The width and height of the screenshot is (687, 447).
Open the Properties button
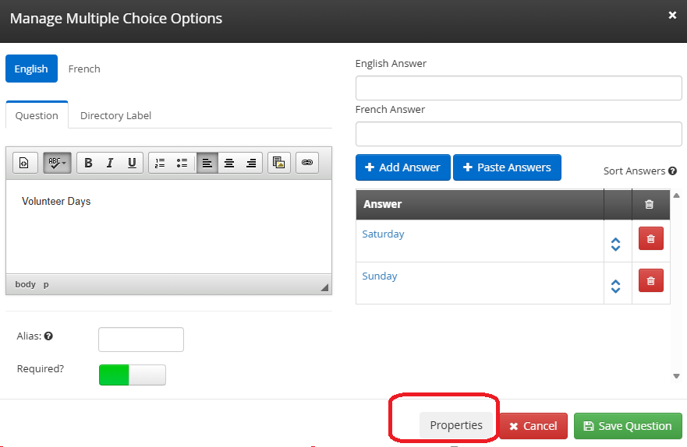pos(456,425)
